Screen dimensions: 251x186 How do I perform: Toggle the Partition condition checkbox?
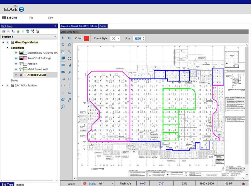point(16,64)
